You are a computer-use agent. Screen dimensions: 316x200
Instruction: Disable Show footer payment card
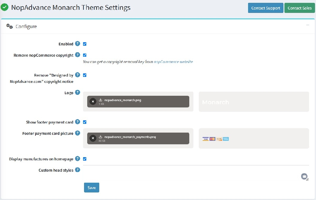[84, 122]
